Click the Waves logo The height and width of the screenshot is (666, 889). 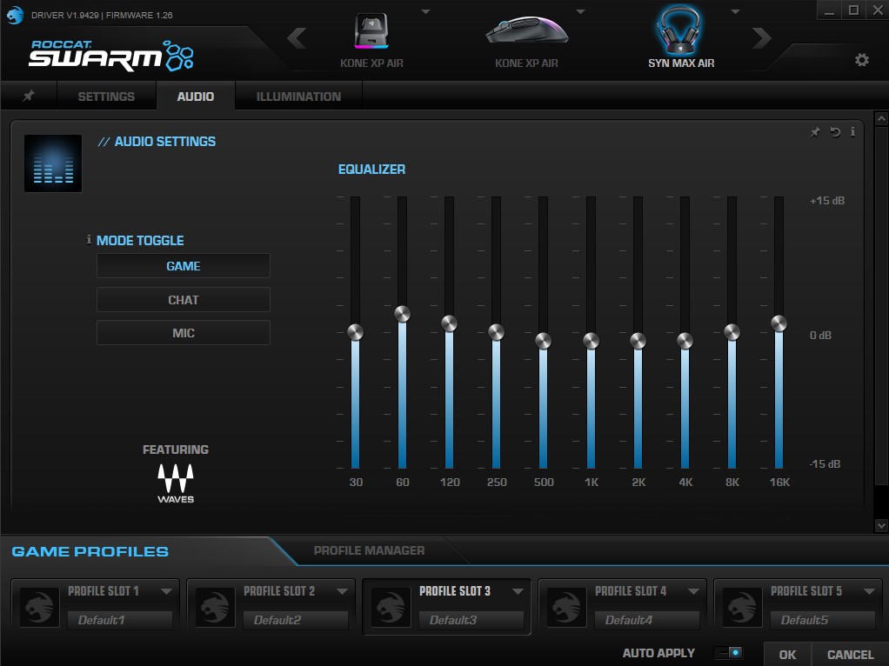click(176, 483)
